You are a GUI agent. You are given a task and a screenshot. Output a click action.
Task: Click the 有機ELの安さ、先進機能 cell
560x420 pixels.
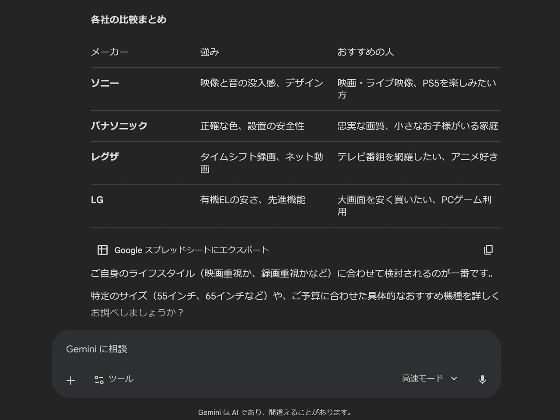252,200
